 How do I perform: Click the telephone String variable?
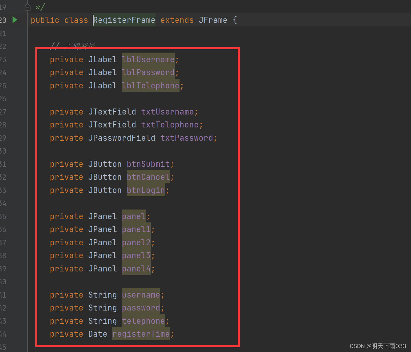[x=144, y=321]
